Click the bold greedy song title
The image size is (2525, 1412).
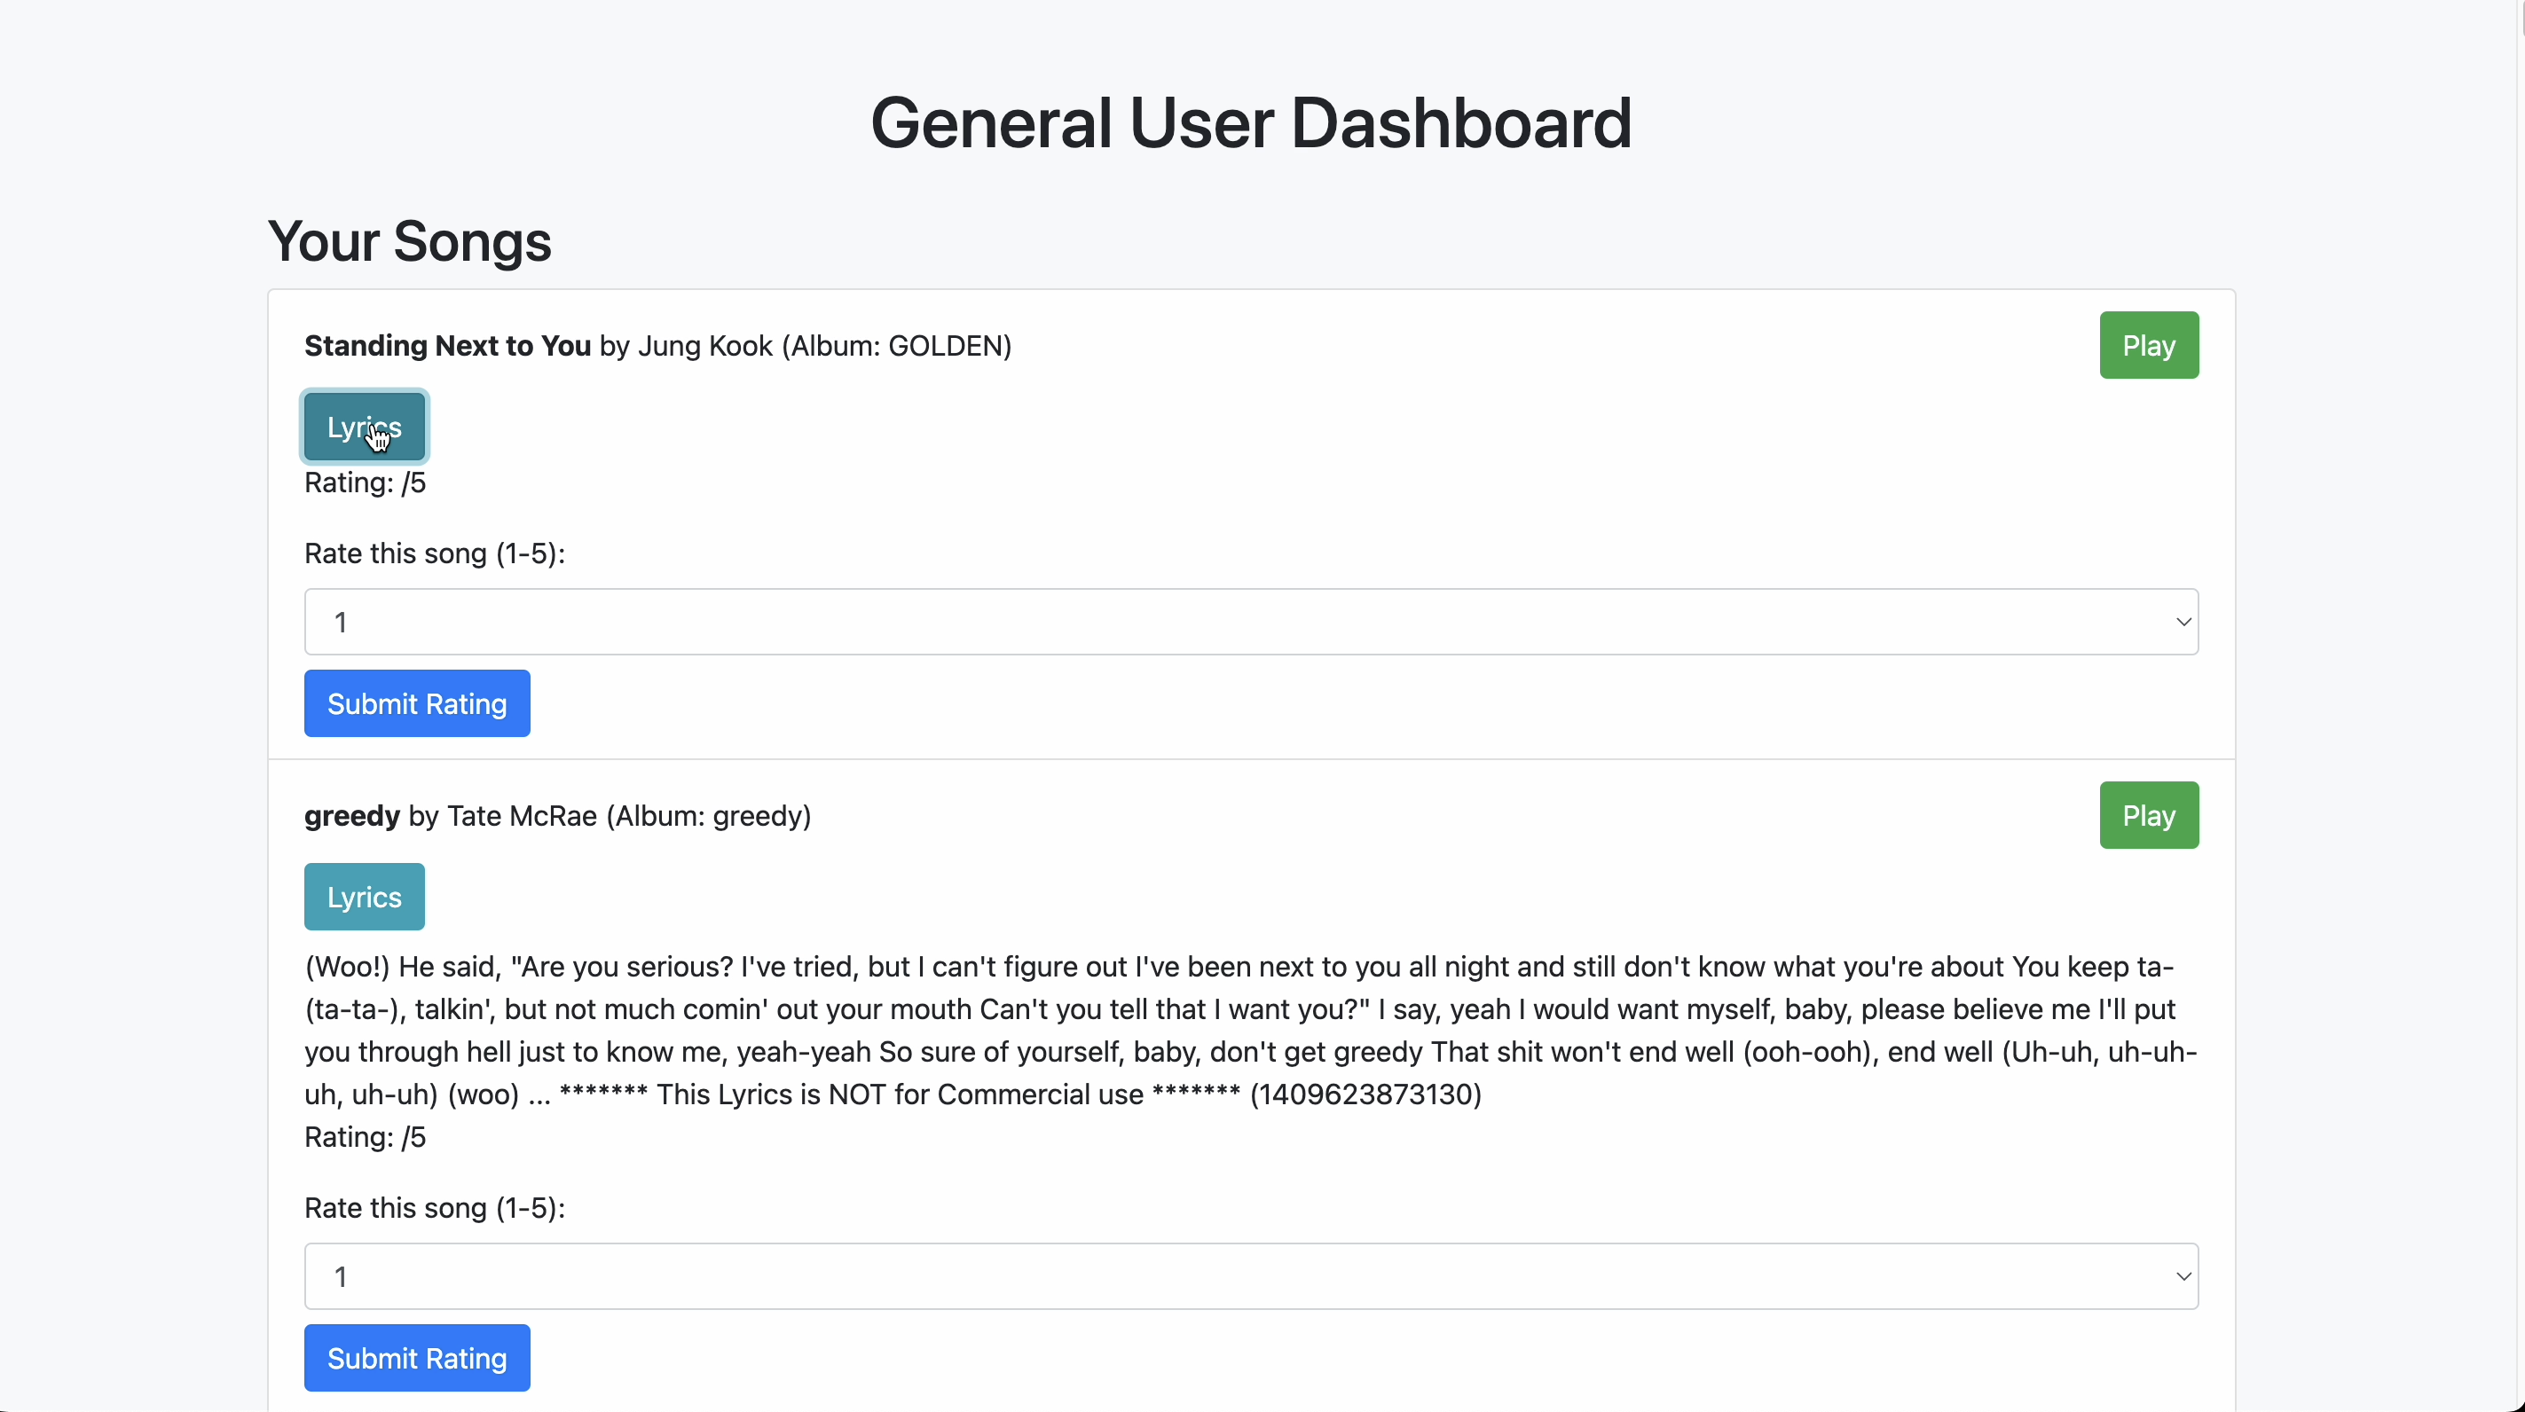[x=352, y=816]
